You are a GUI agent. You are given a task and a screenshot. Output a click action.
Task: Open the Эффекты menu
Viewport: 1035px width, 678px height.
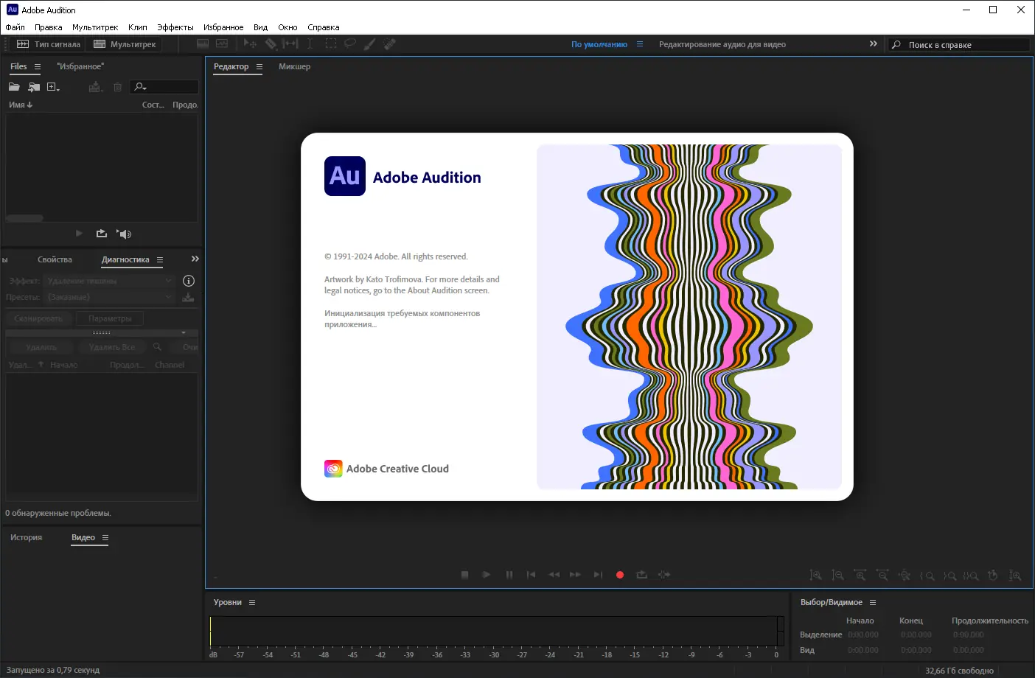pos(175,27)
